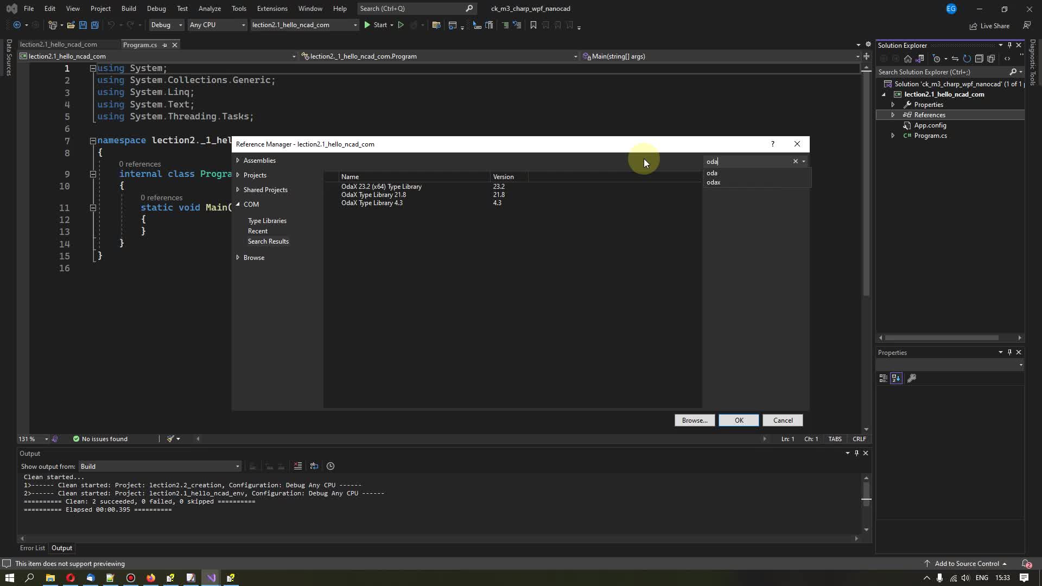Viewport: 1042px width, 586px height.
Task: Click the Windows Start button
Action: point(9,578)
